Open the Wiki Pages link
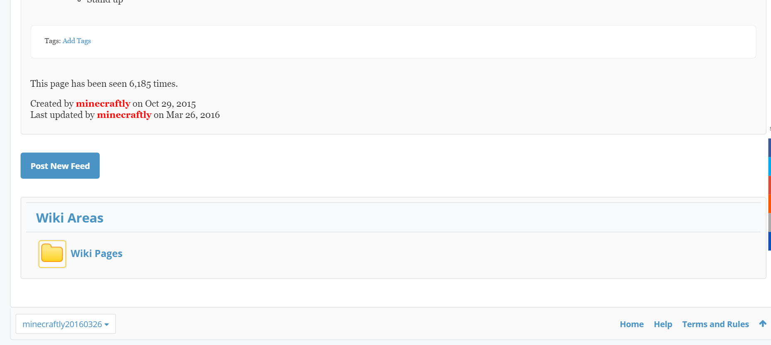This screenshot has height=345, width=771. tap(96, 254)
